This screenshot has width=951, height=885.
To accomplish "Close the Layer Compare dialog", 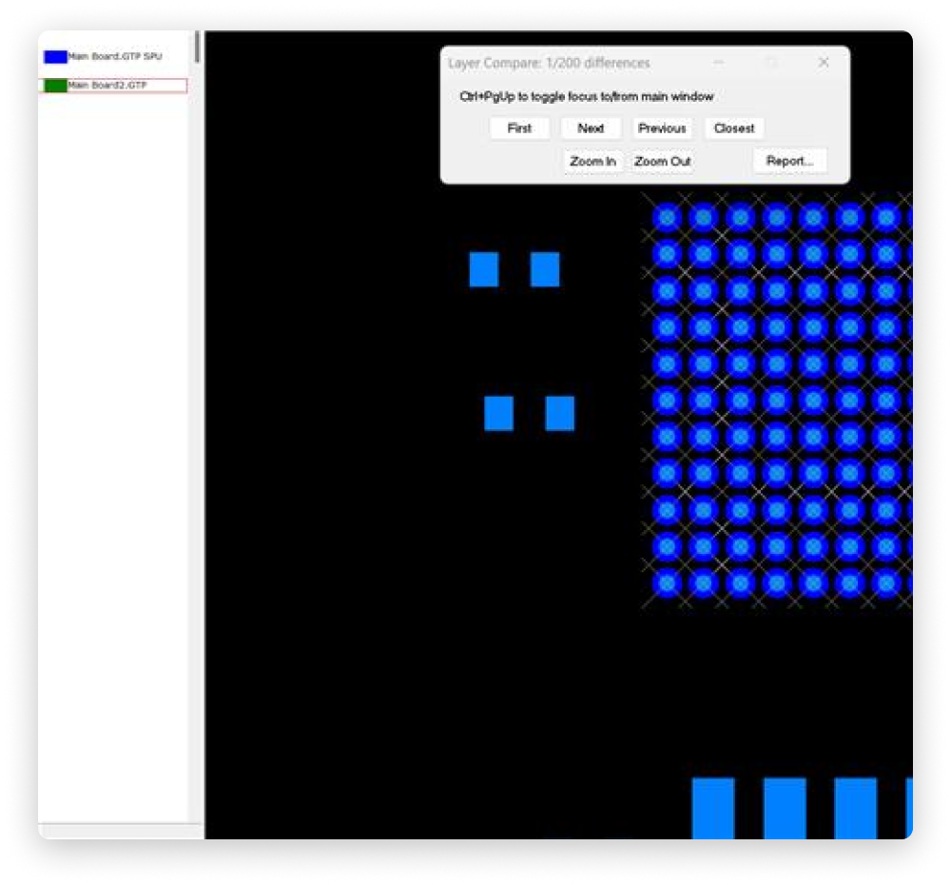I will (824, 63).
